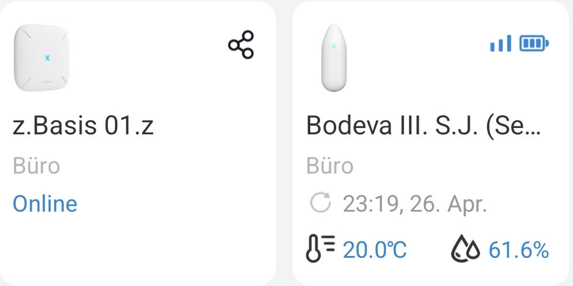Check the signal strength bars icon

(x=500, y=43)
